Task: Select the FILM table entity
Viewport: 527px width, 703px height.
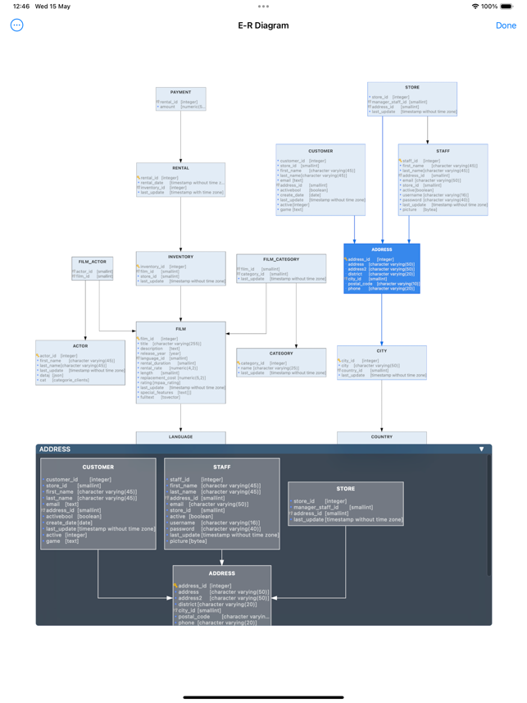Action: coord(180,363)
